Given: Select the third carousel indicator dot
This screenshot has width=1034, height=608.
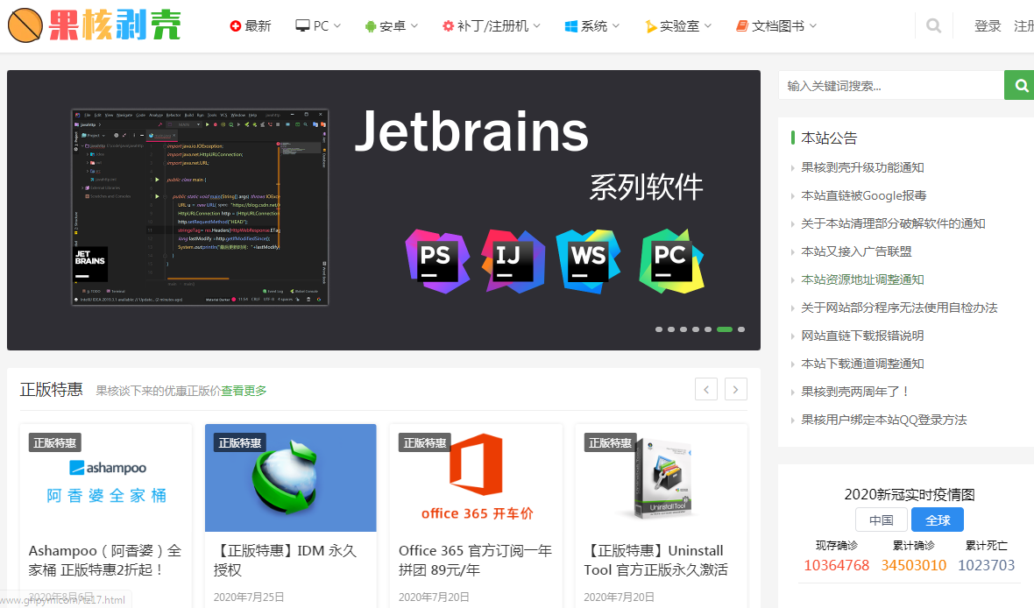Looking at the screenshot, I should (683, 329).
